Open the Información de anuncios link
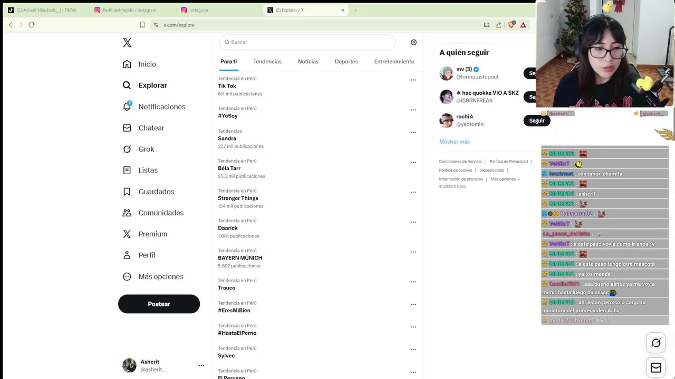 (461, 179)
